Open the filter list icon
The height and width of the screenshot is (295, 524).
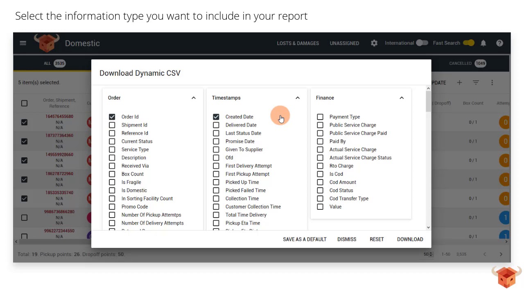476,82
